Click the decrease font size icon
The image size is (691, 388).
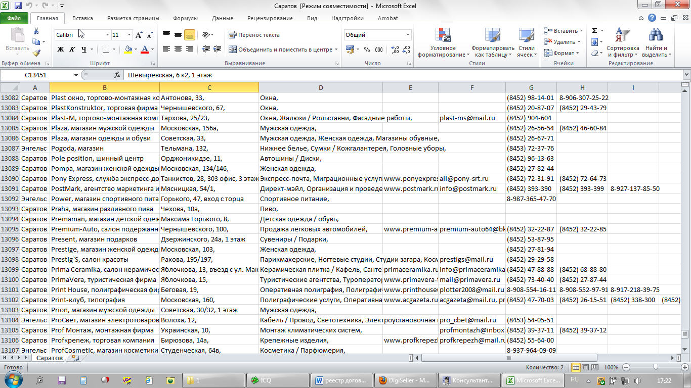150,35
